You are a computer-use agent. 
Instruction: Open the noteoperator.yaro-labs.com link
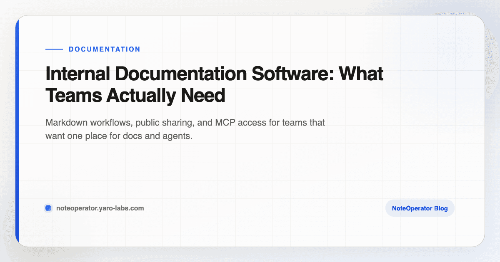100,208
